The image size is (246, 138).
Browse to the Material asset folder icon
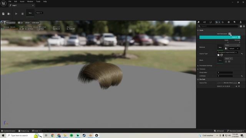point(226,49)
